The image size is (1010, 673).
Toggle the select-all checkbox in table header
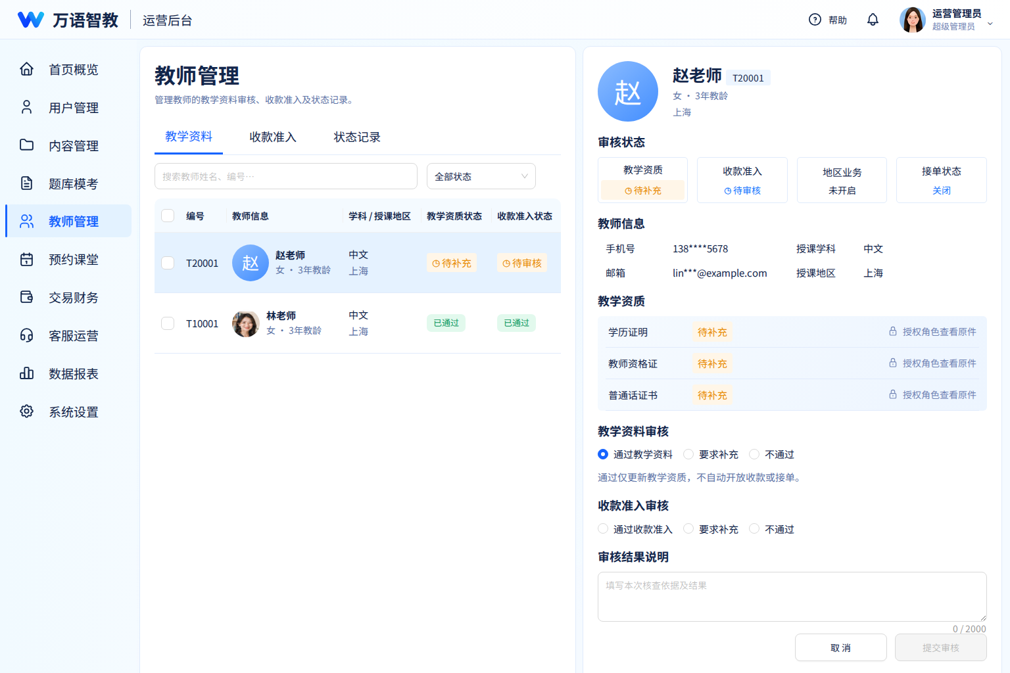168,216
